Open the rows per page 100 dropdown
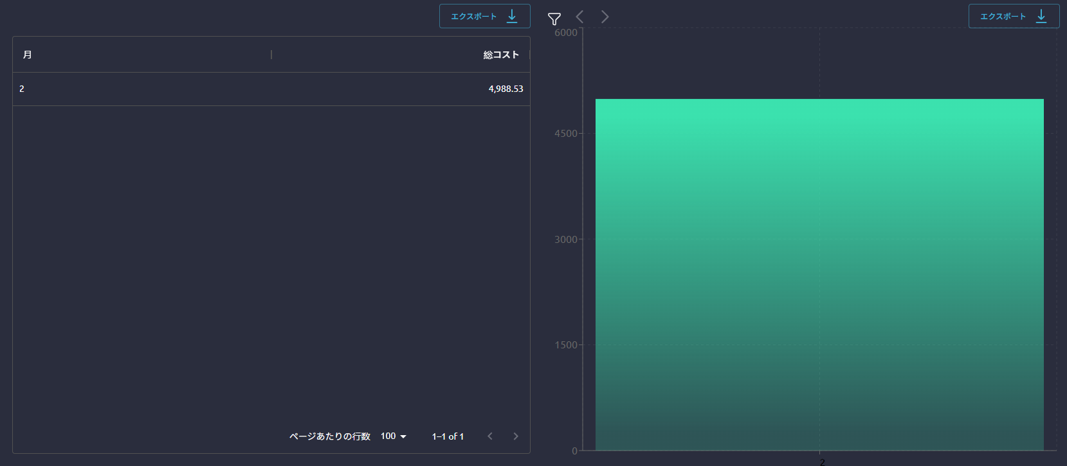The height and width of the screenshot is (466, 1067). (393, 436)
